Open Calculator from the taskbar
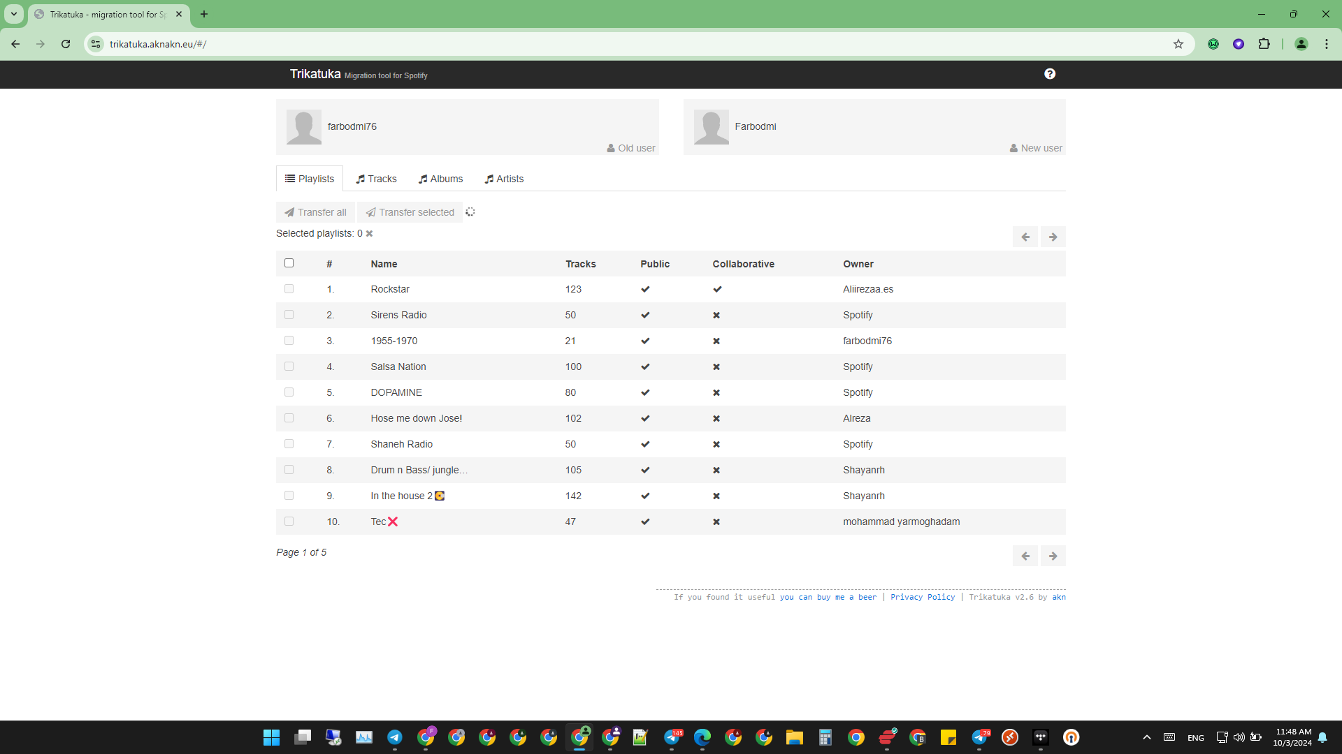This screenshot has width=1342, height=754. point(825,737)
